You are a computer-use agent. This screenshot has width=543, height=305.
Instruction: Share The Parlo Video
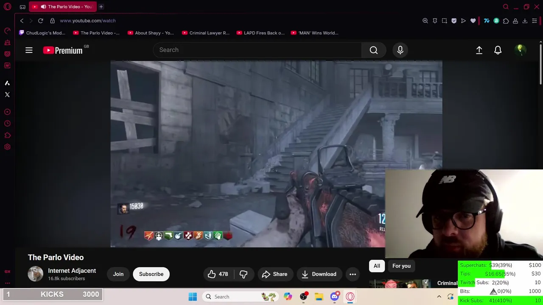tap(274, 274)
